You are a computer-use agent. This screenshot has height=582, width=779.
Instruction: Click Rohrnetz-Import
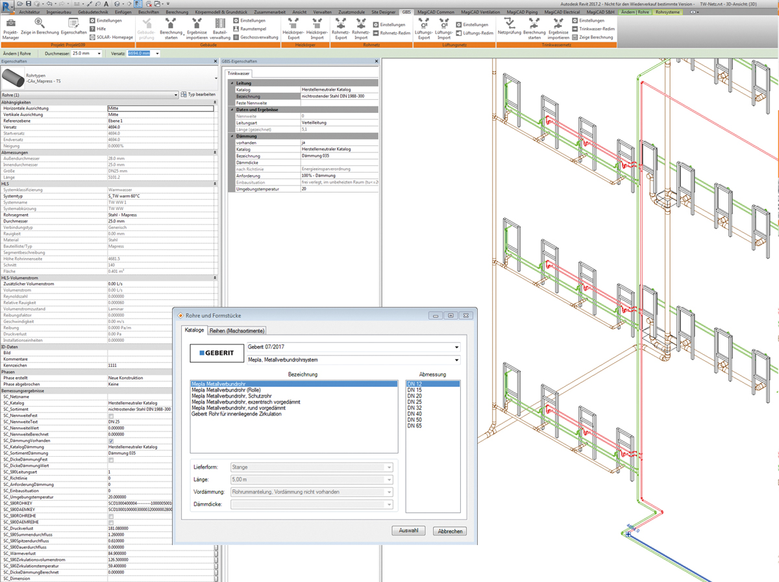(361, 29)
